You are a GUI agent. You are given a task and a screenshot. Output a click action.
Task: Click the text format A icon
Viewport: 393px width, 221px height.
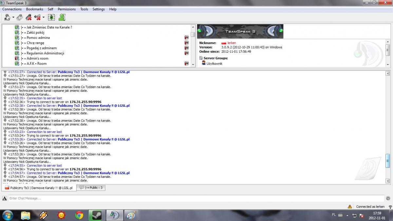click(5, 198)
